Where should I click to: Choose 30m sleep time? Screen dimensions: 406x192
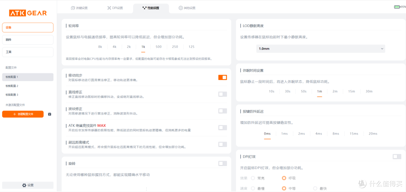point(369,91)
